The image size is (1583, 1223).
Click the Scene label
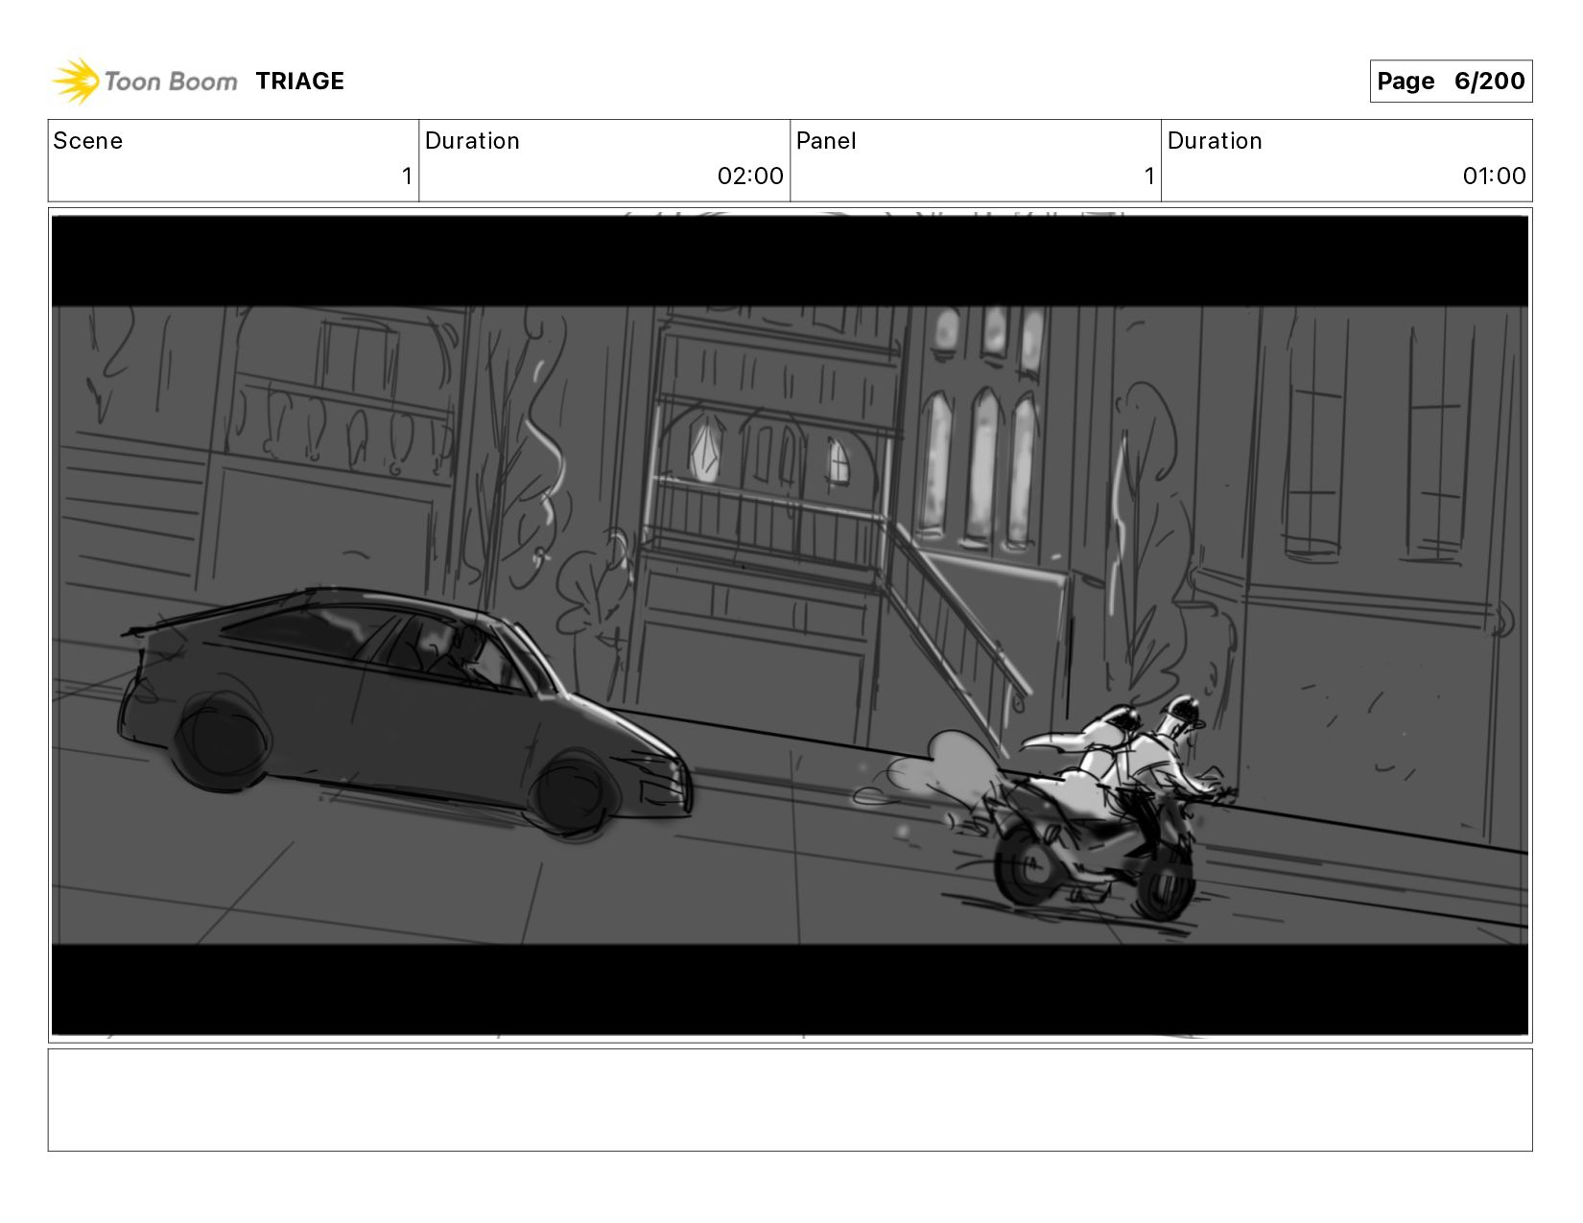88,141
